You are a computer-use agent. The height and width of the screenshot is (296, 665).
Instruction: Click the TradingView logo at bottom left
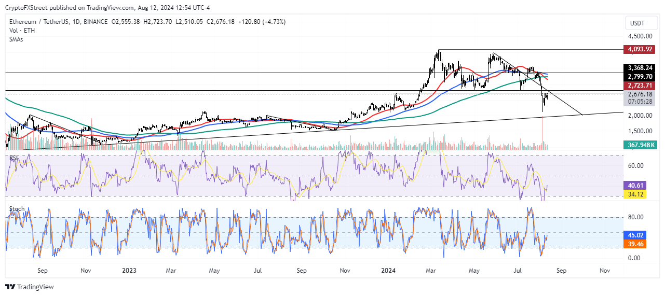tap(30, 287)
